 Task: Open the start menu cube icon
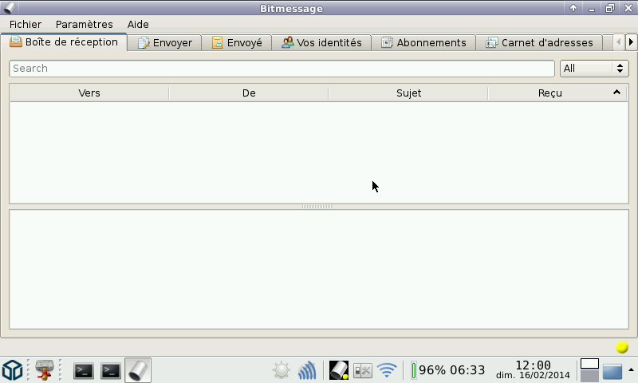click(x=12, y=370)
